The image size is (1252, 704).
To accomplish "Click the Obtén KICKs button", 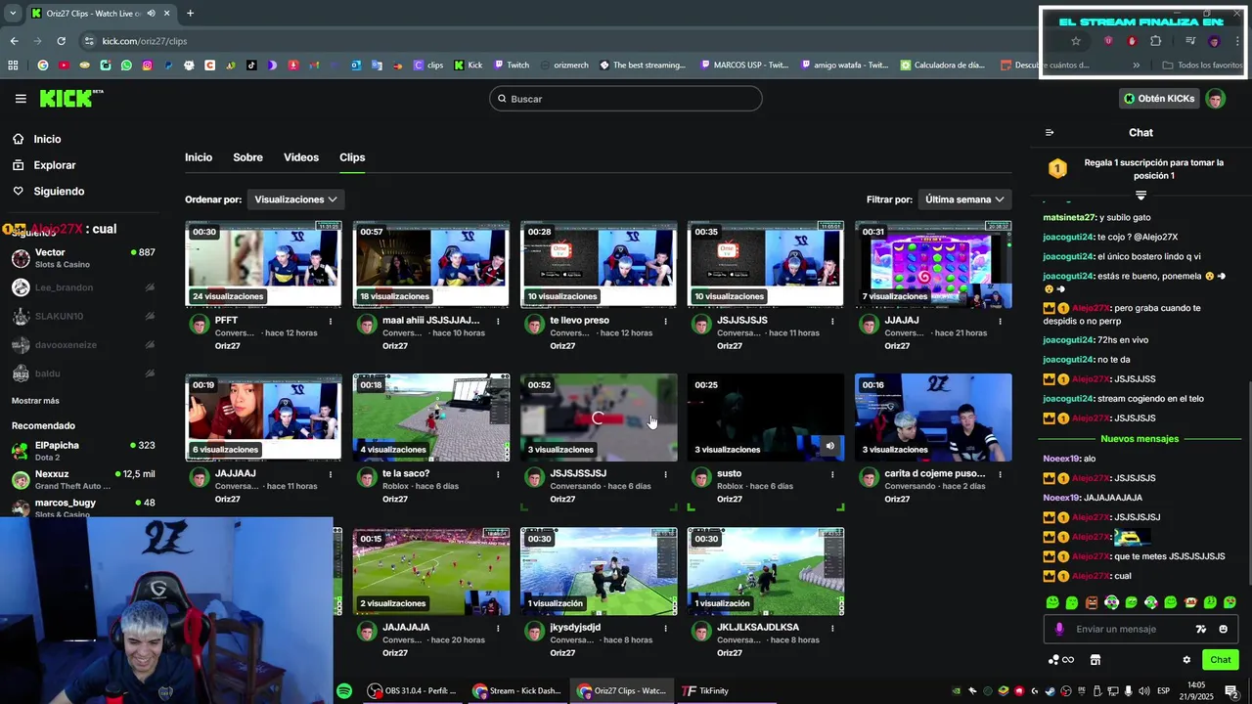I will pyautogui.click(x=1159, y=99).
